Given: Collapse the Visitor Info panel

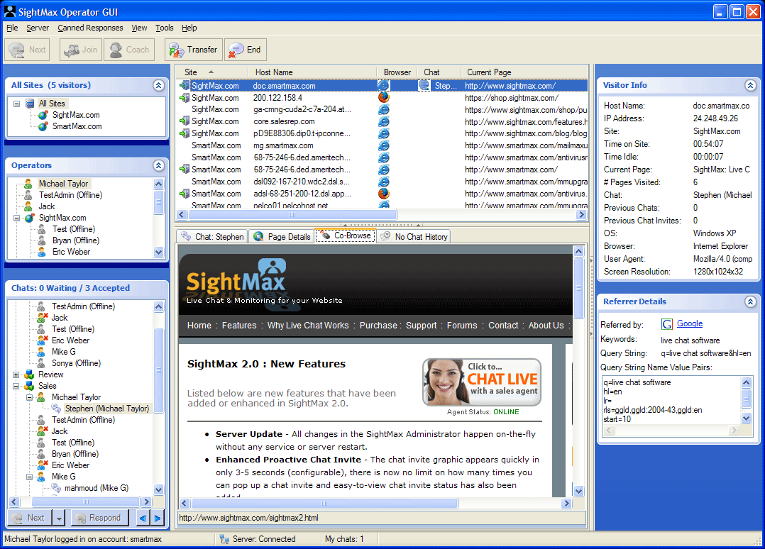Looking at the screenshot, I should coord(750,85).
